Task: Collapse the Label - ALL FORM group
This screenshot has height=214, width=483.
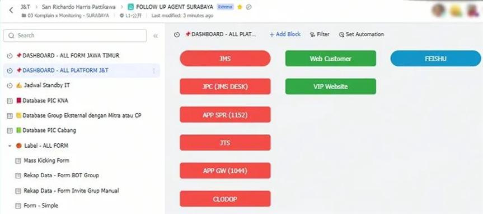Action: (10, 146)
